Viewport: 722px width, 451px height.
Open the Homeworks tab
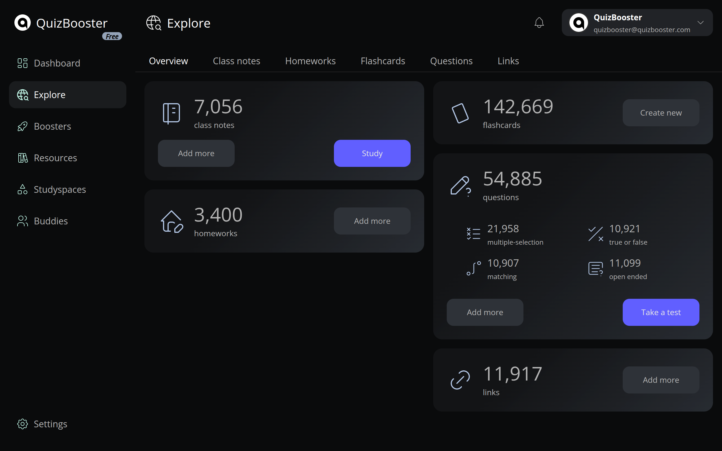[311, 61]
